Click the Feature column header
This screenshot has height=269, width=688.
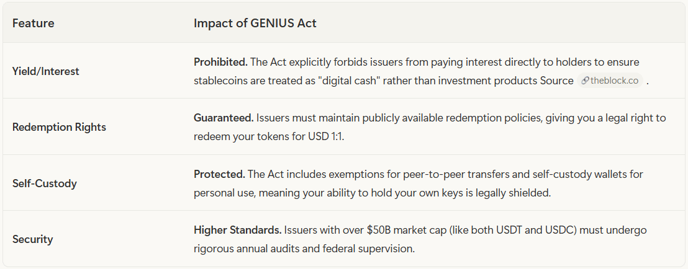pos(34,24)
